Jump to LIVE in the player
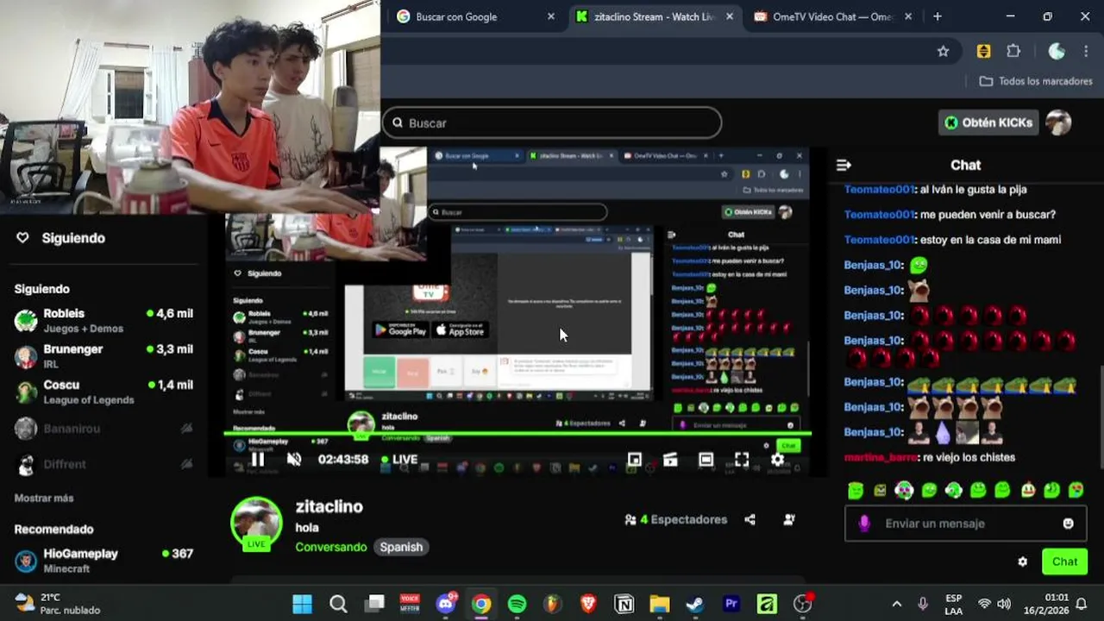The width and height of the screenshot is (1104, 621). click(399, 460)
